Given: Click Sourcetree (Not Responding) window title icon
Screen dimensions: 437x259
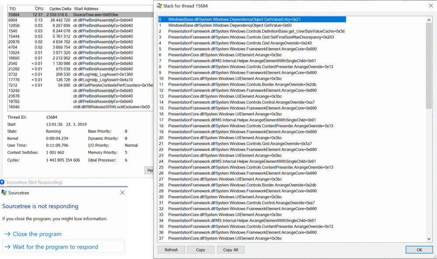Looking at the screenshot, I should coord(2,182).
